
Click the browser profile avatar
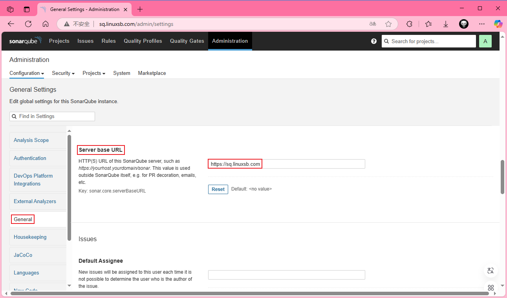click(x=464, y=24)
